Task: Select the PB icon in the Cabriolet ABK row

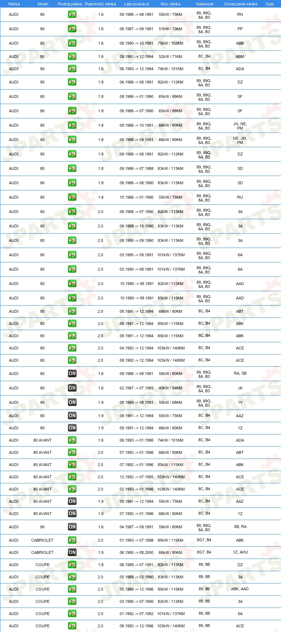Action: point(72,540)
